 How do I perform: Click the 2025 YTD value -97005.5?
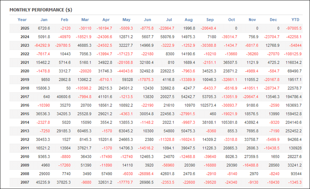click(293, 29)
